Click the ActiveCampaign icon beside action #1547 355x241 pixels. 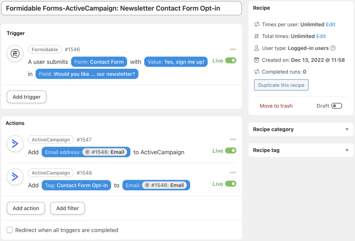[15, 143]
